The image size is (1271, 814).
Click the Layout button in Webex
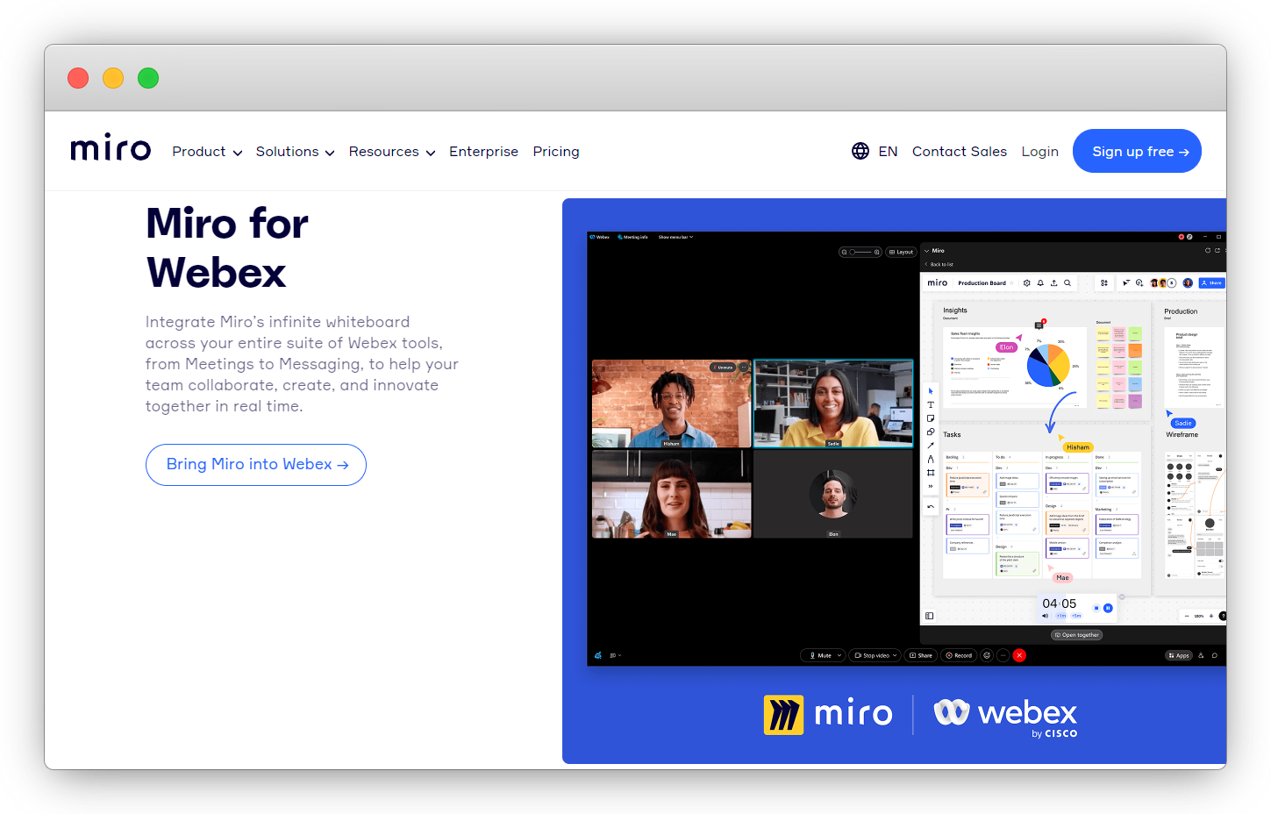point(901,252)
